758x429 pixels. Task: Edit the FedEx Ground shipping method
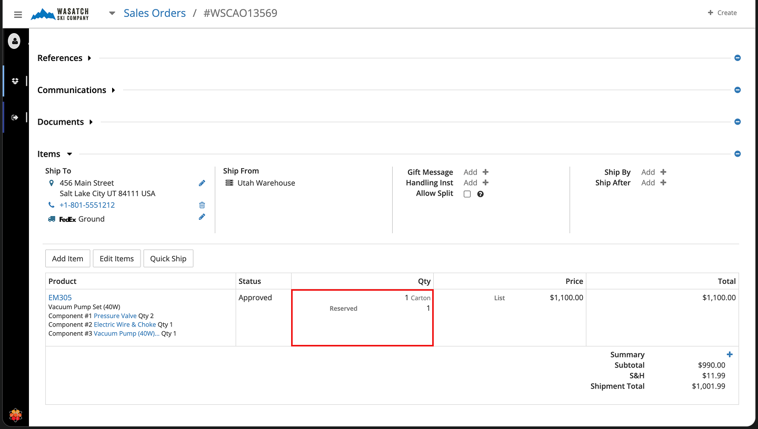(x=202, y=217)
